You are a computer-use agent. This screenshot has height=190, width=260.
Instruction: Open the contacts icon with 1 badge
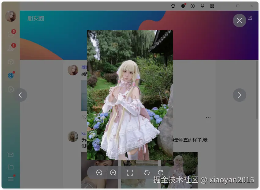pos(11,47)
